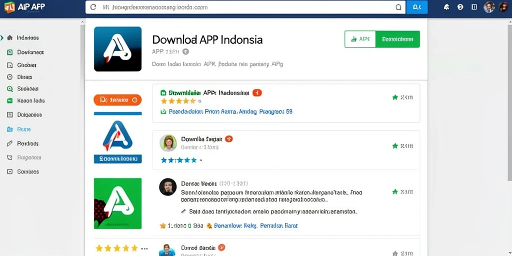Expand the chevron beside Indarises in sidebar
The image size is (512, 256).
2,37
